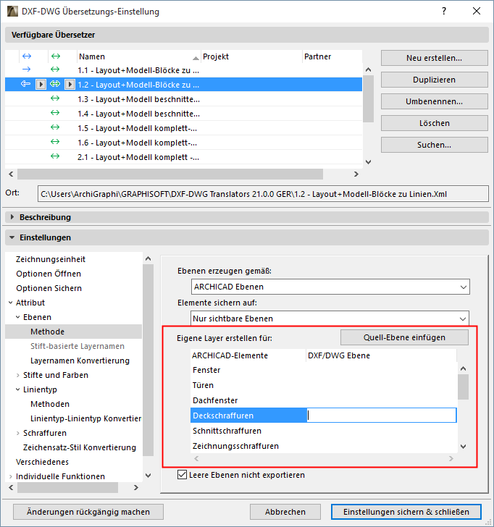Click the Umbenennen button
The height and width of the screenshot is (527, 494).
point(434,101)
